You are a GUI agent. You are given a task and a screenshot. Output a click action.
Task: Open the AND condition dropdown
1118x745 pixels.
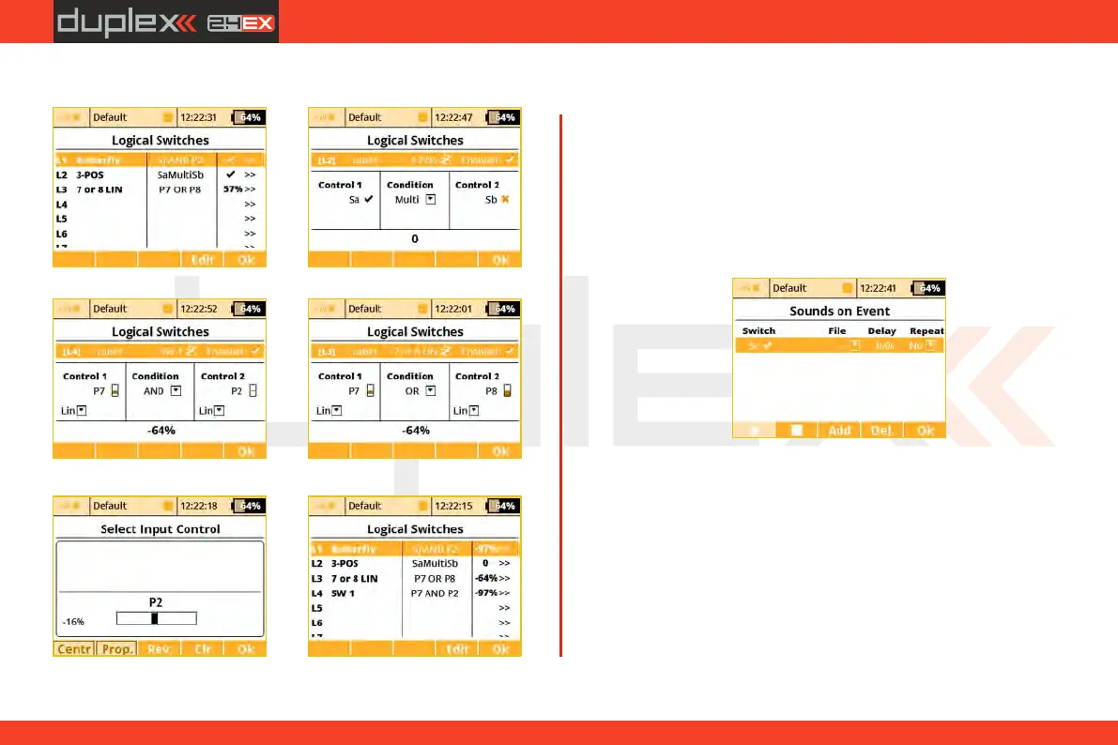[176, 390]
